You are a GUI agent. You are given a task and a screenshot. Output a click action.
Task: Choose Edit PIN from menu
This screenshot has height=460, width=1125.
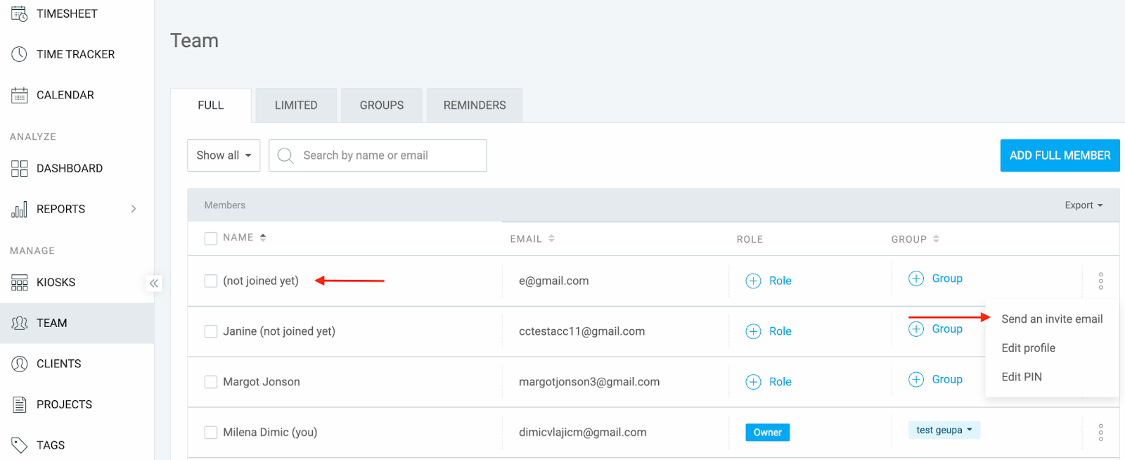(1022, 377)
